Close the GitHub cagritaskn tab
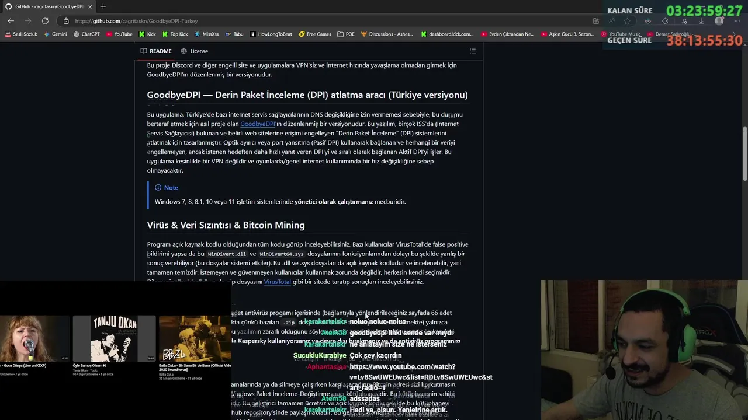This screenshot has height=420, width=748. click(89, 6)
